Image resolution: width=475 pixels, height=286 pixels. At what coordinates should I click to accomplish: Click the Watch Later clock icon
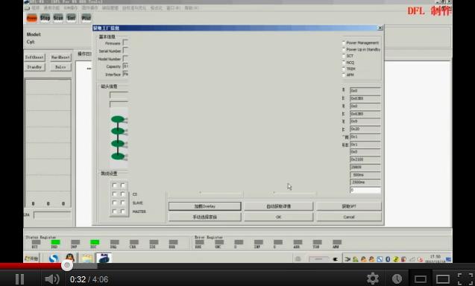point(397,279)
